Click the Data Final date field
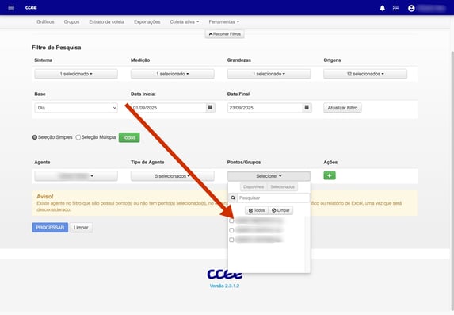Image resolution: width=454 pixels, height=315 pixels. coord(265,108)
